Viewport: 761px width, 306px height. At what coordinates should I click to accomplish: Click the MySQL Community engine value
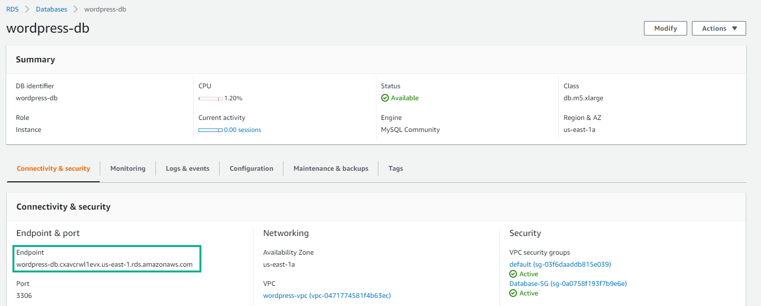[410, 129]
